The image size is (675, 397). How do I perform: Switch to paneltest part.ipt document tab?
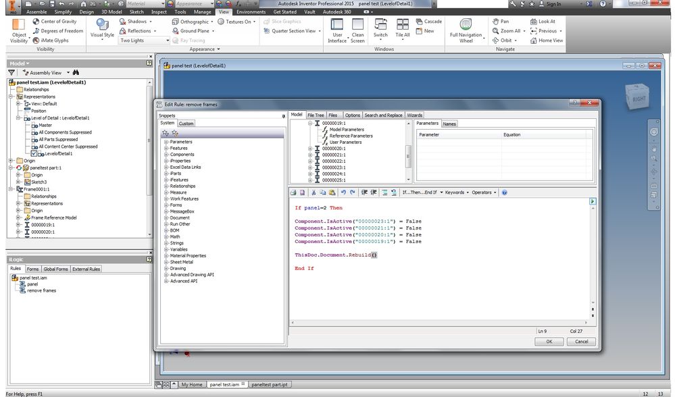pos(270,385)
